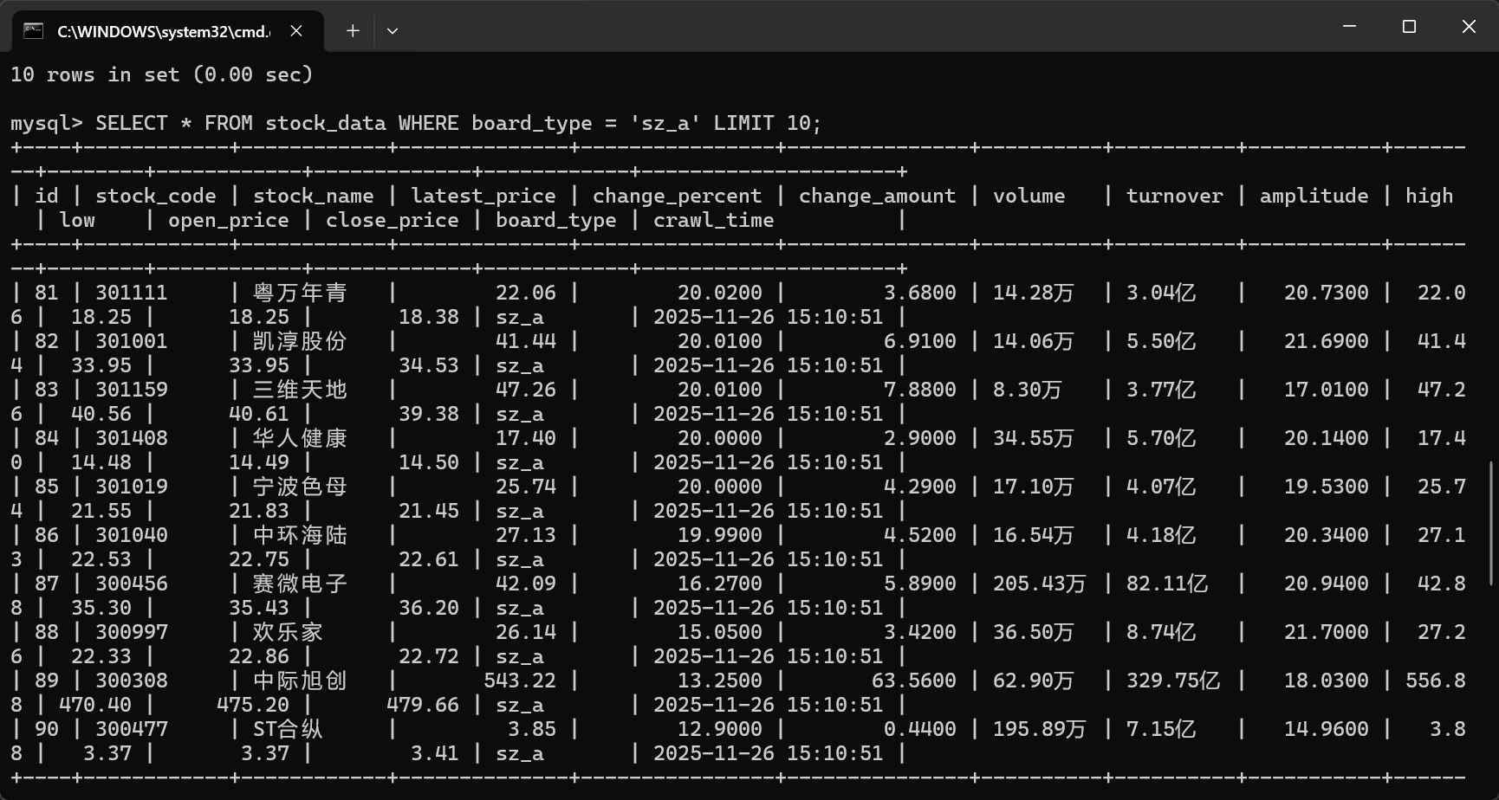Click the stock_name column header

pos(314,197)
